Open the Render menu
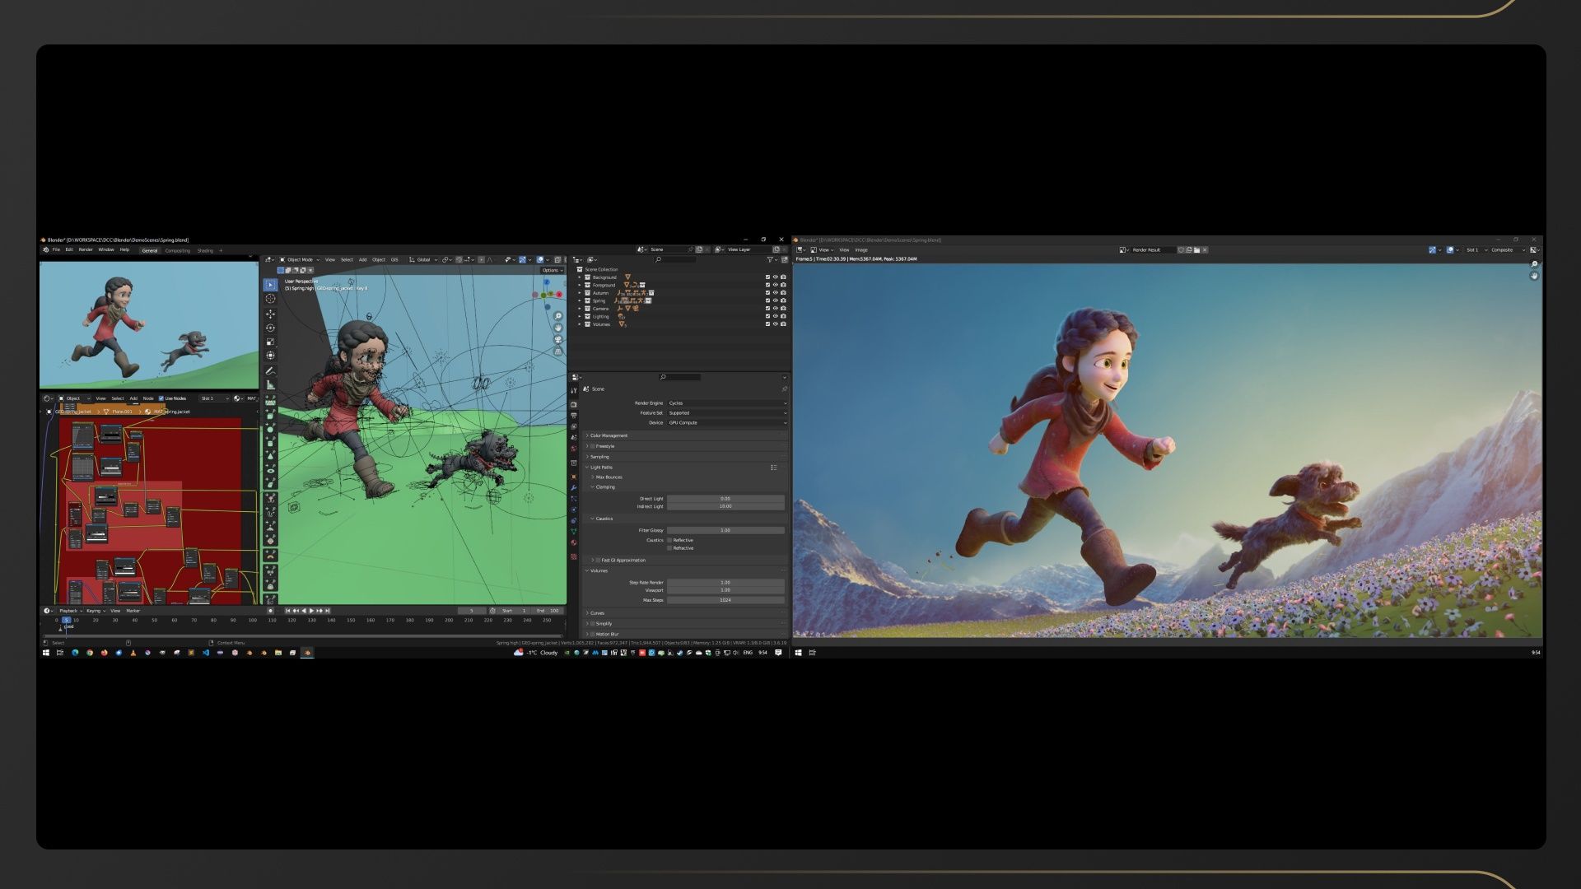The height and width of the screenshot is (889, 1581). coord(86,249)
